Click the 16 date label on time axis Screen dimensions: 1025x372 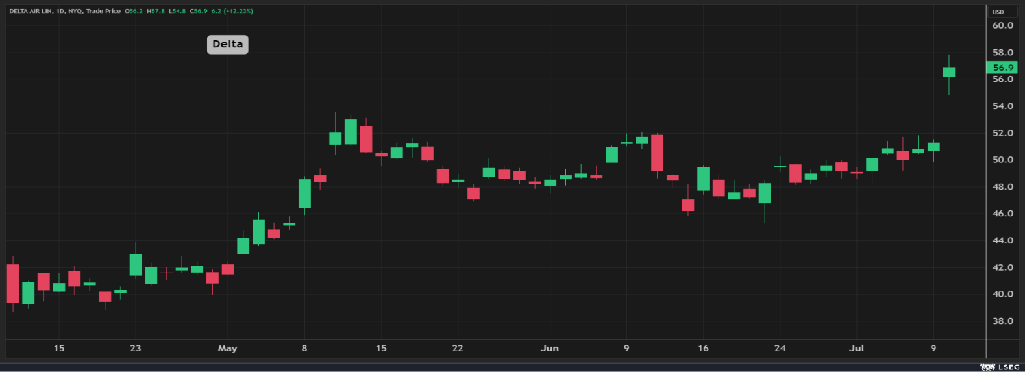tap(703, 348)
